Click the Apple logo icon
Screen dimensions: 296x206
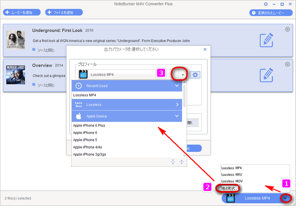[x=78, y=116]
